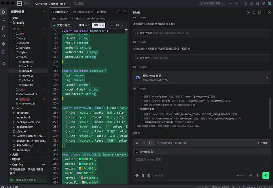This screenshot has width=273, height=188.
Task: Click the 打开终端 button
Action: point(263,143)
